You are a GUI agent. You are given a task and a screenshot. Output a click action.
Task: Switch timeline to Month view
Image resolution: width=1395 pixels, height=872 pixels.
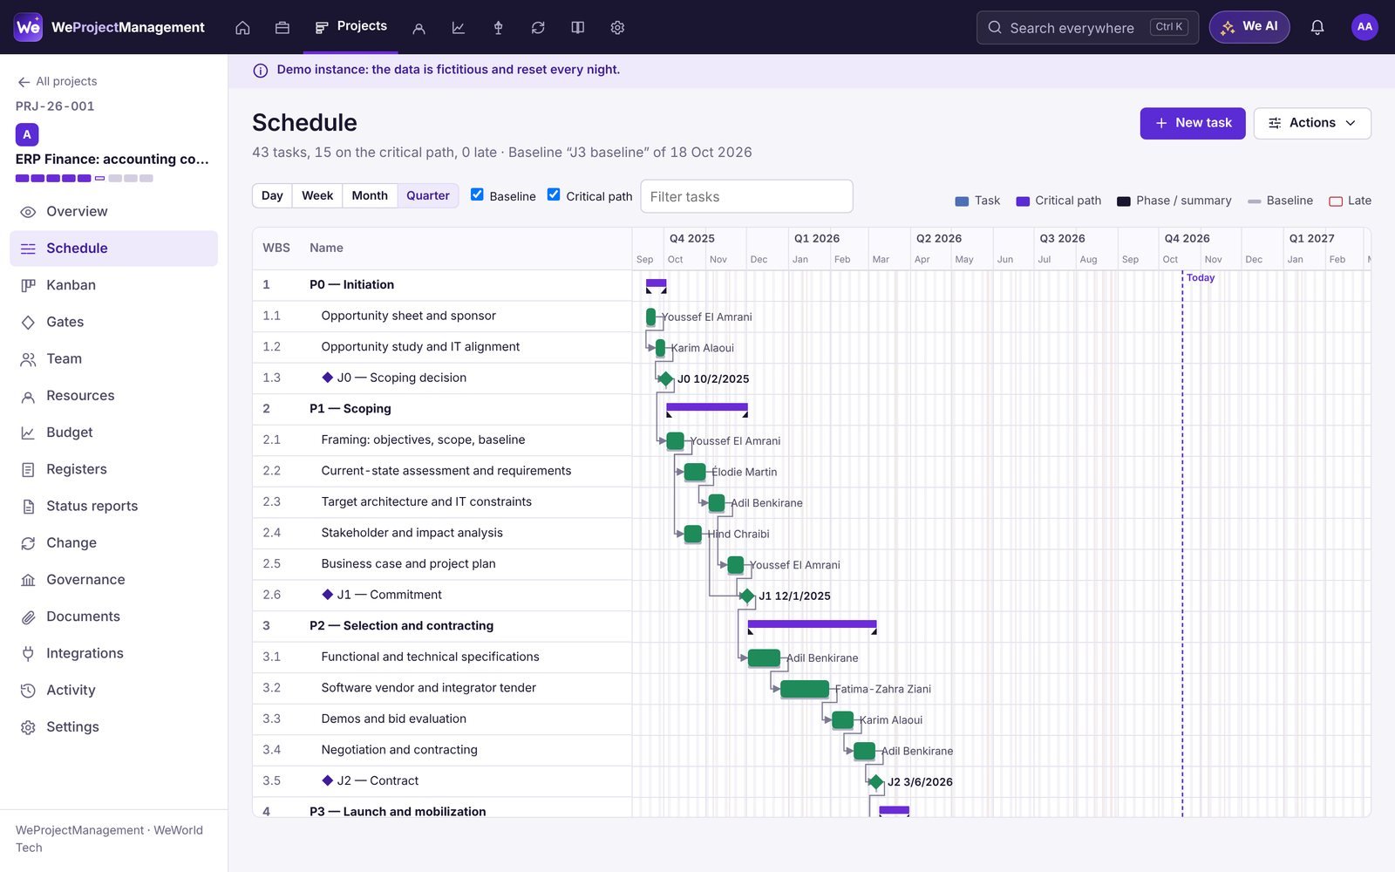[x=370, y=195]
